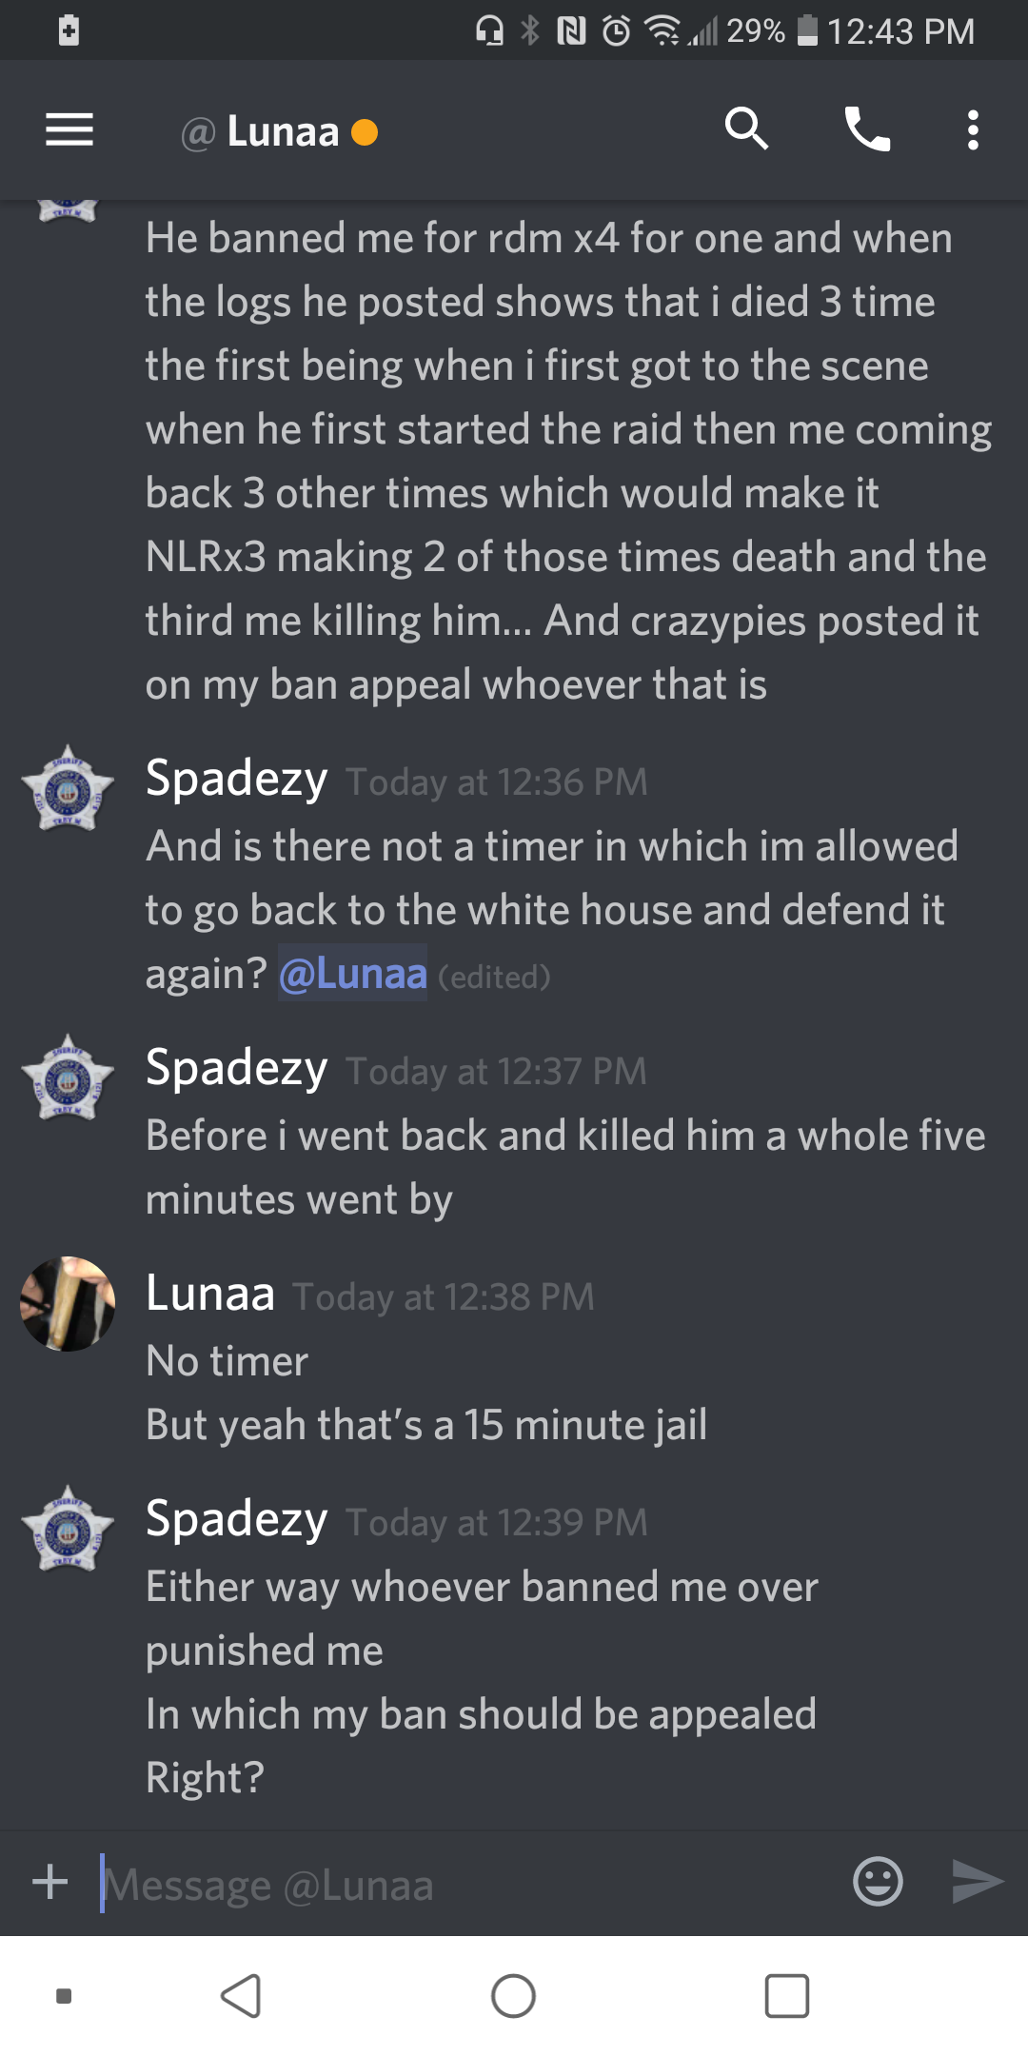Viewport: 1028px width, 2056px height.
Task: Tap Spadezy's avatar on the 12:37 PM message
Action: click(x=68, y=1077)
